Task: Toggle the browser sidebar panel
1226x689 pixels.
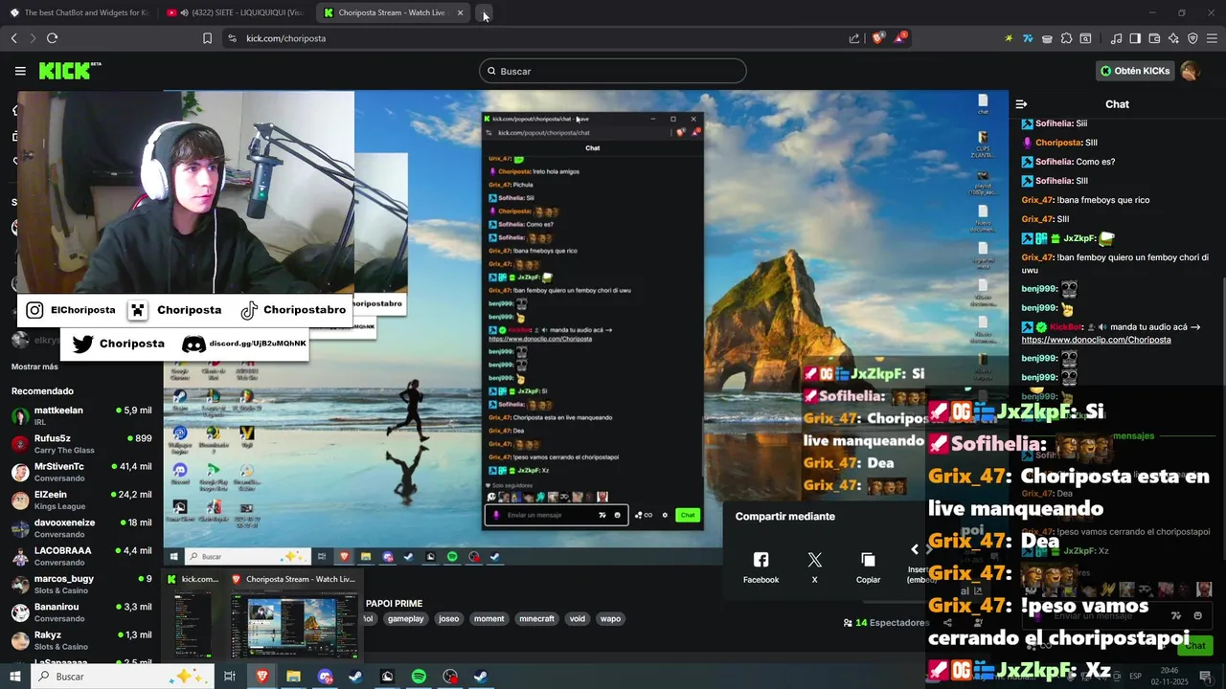Action: 1135,38
